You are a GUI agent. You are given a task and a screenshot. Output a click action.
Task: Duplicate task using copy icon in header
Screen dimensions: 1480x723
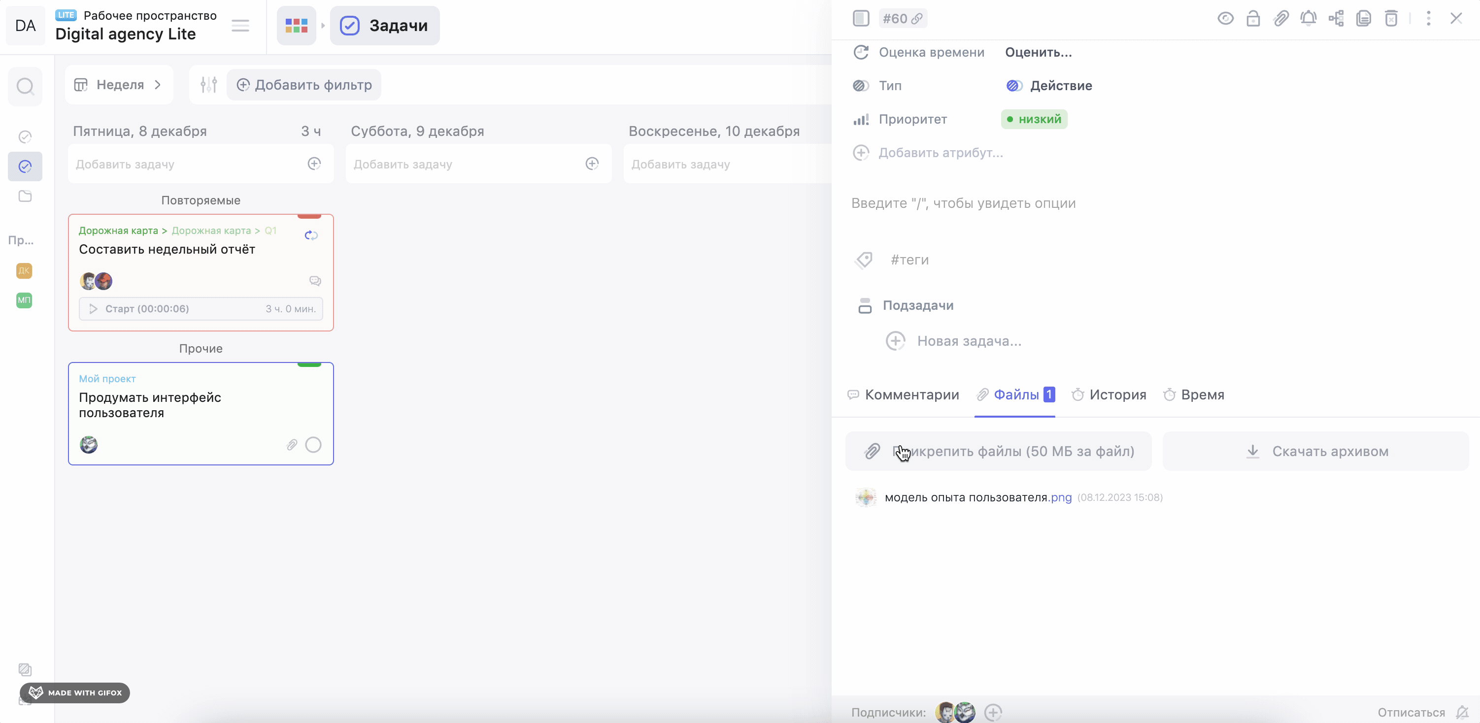[1363, 18]
